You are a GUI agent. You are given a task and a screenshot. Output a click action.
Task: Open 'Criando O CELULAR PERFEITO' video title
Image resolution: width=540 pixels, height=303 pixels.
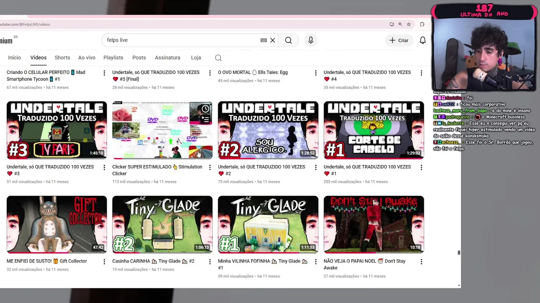coord(46,76)
